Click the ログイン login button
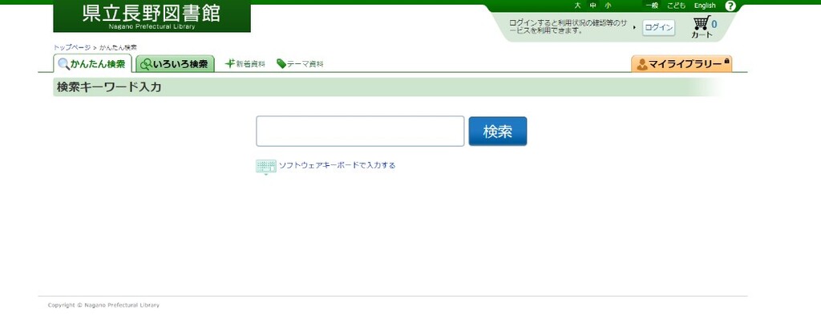 (659, 28)
